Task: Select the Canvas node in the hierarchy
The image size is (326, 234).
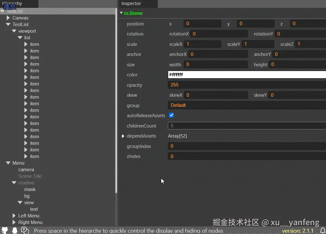Action: pyautogui.click(x=21, y=18)
